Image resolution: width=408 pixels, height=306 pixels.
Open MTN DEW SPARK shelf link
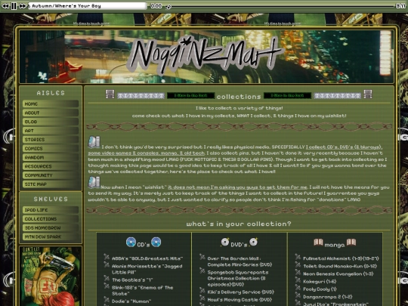[x=51, y=236]
